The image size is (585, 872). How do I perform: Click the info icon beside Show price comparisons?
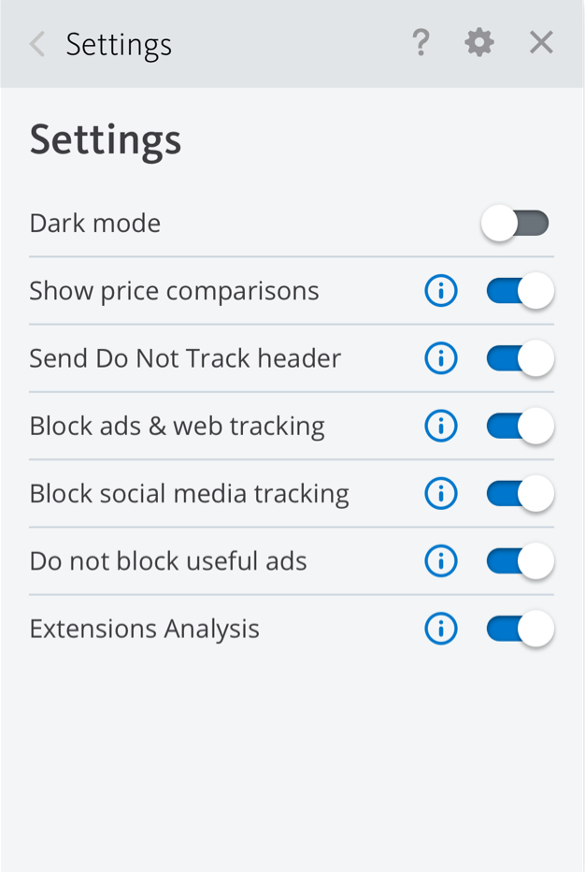(x=440, y=291)
